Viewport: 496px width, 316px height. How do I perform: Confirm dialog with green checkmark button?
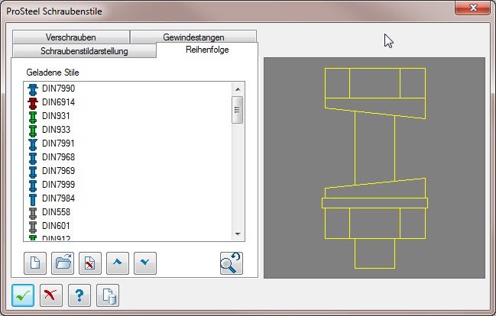point(23,295)
